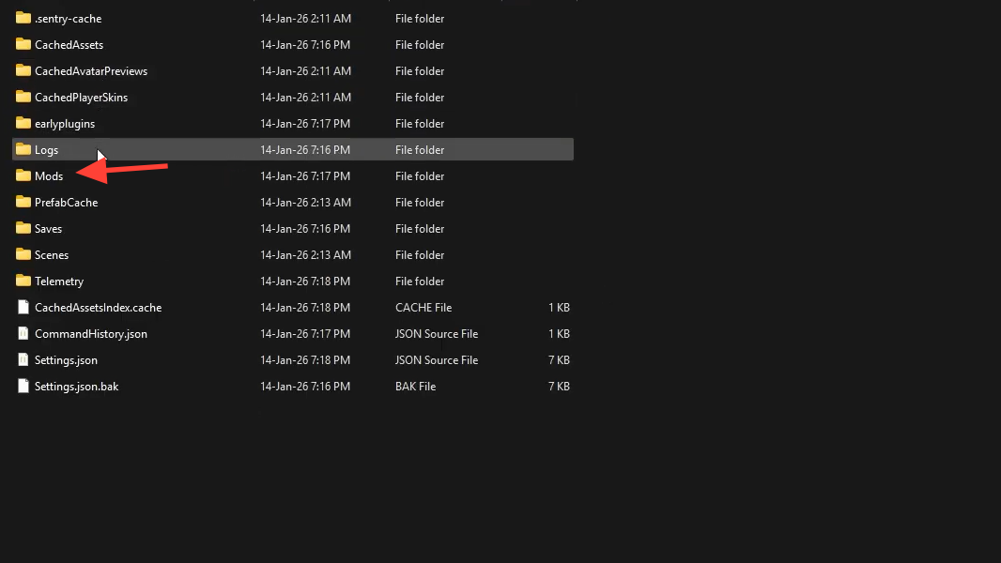Click the Settings.json.bak file icon
Screen dimensions: 1001x563
(x=23, y=386)
